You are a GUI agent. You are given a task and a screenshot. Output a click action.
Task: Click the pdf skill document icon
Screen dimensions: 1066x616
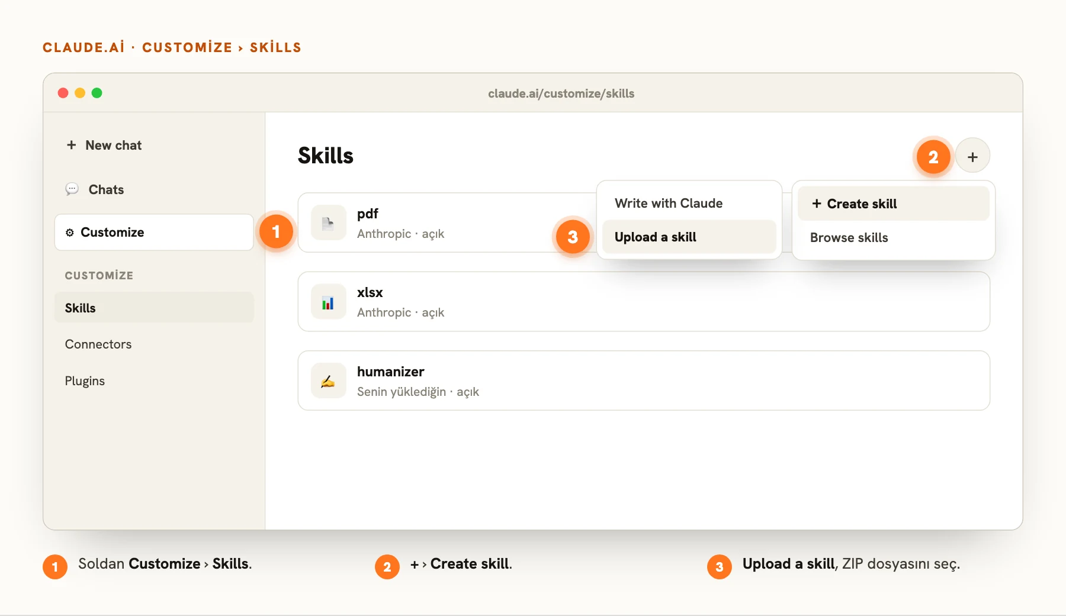pos(328,223)
